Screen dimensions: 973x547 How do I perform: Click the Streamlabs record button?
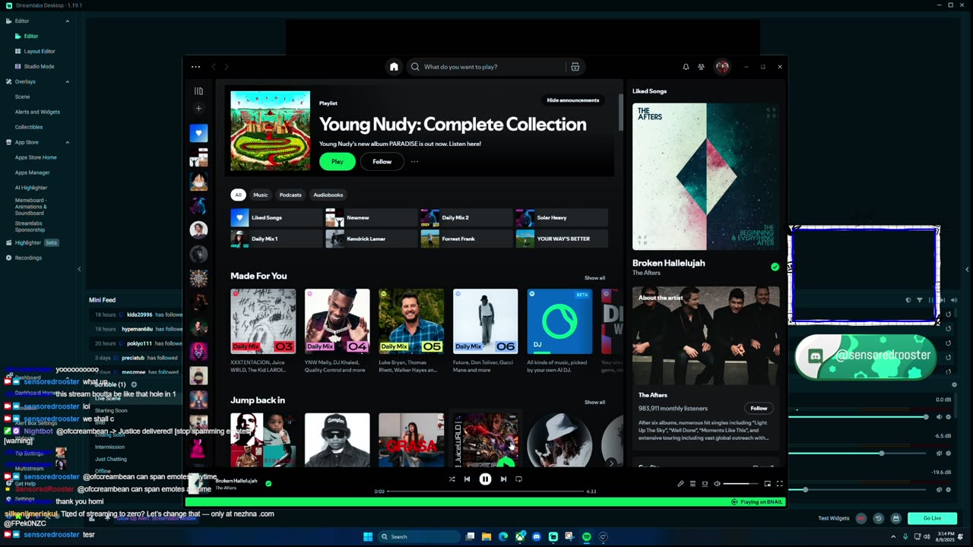coord(861,518)
